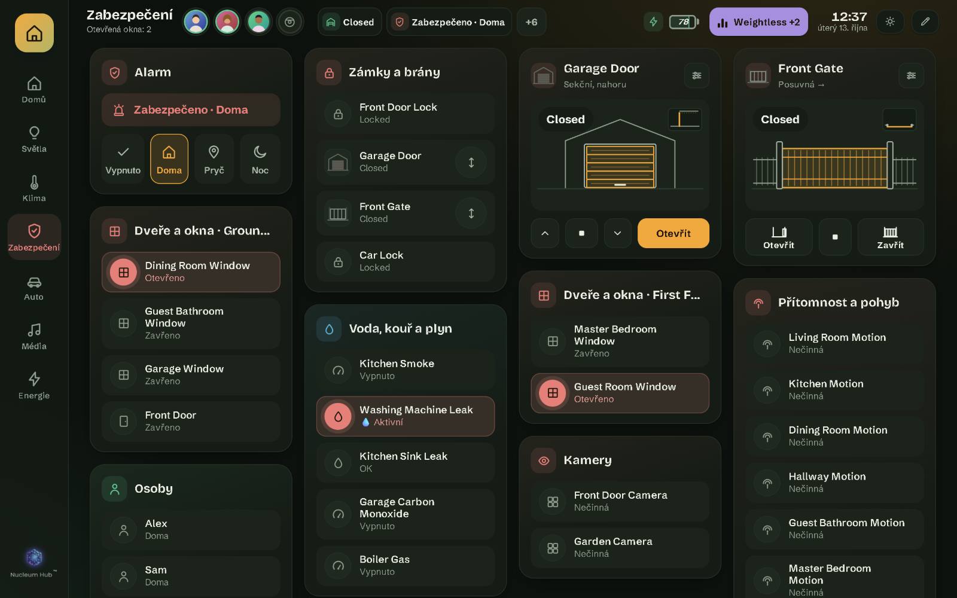Stop the Front Gate with square button
The height and width of the screenshot is (598, 957).
tap(835, 237)
